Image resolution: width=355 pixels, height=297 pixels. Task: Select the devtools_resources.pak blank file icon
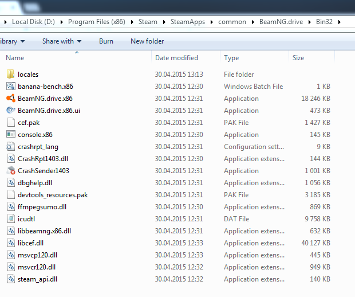pyautogui.click(x=11, y=194)
